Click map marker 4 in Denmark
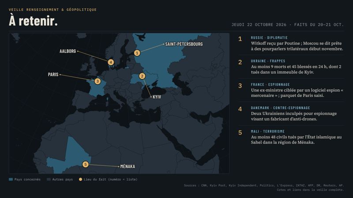Screen dimensions: 353x198 (111, 62)
